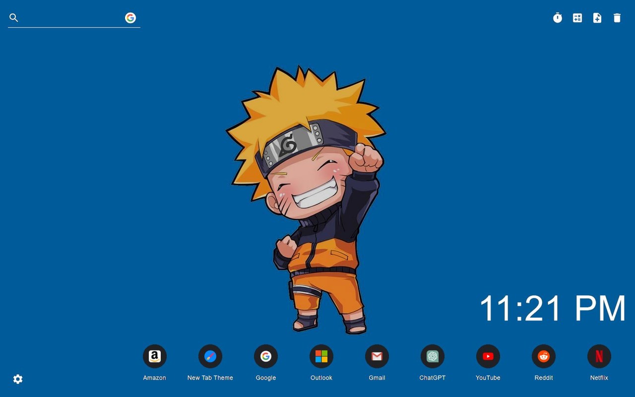The height and width of the screenshot is (397, 635).
Task: Click the Outlook text label
Action: [321, 378]
